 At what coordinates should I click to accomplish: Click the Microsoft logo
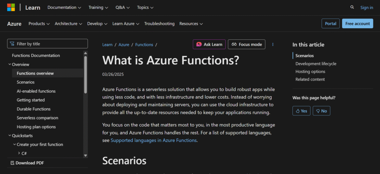coord(11,7)
